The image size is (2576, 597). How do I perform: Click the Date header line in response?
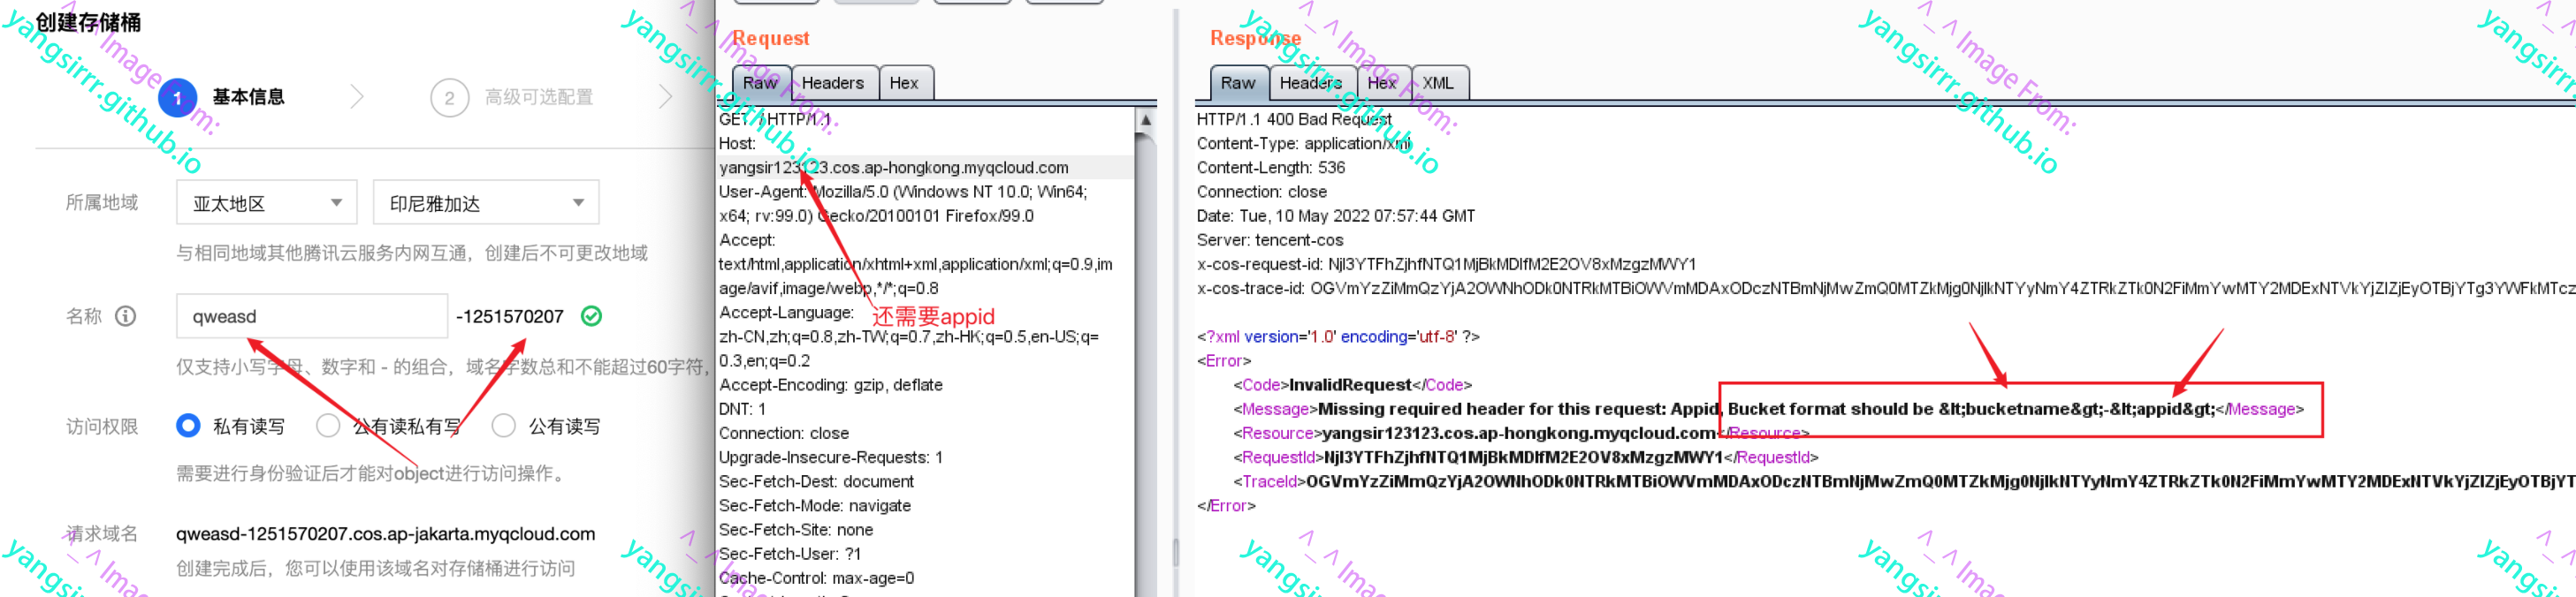1336,215
